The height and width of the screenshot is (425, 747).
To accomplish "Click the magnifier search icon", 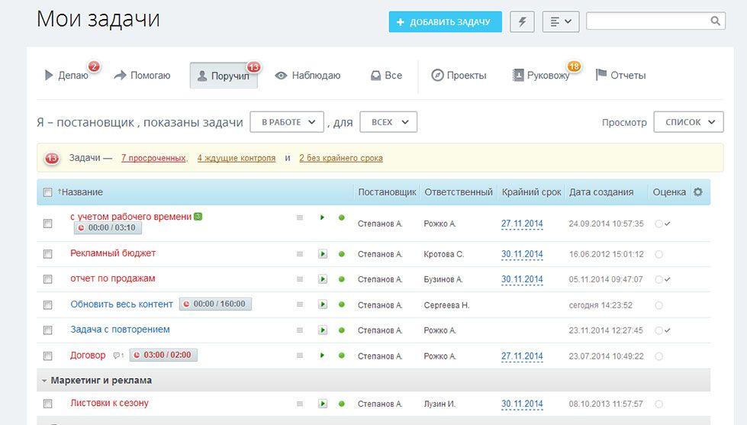I will tap(715, 21).
